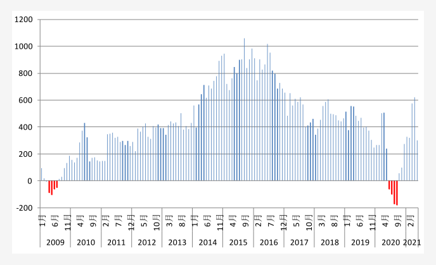The height and width of the screenshot is (265, 436).
Task: Select the 11月 label at the 2014–2015 boundary
Action: 221,223
